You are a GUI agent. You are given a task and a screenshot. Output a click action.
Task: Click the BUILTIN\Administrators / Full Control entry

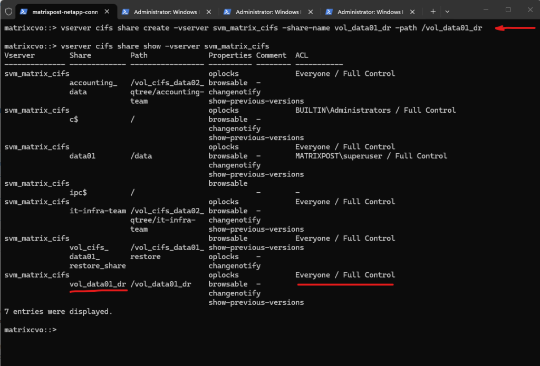375,110
